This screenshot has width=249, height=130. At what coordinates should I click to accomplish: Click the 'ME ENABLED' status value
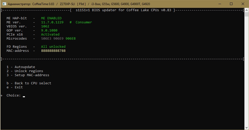coord(51,18)
